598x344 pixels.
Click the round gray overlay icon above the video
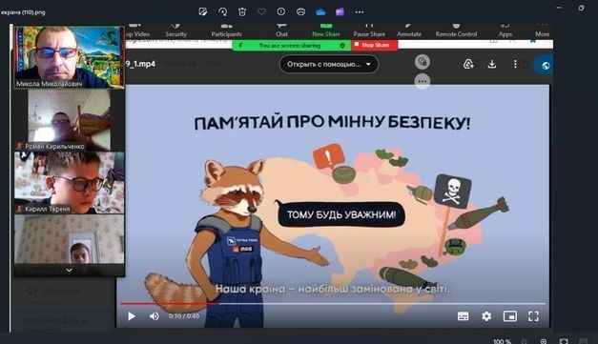pyautogui.click(x=423, y=62)
